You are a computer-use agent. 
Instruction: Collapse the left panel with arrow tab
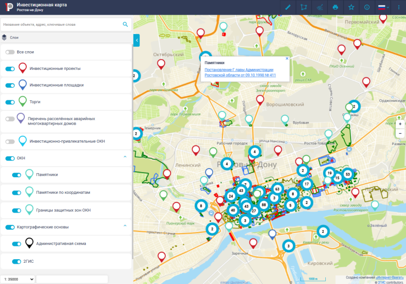pyautogui.click(x=136, y=39)
